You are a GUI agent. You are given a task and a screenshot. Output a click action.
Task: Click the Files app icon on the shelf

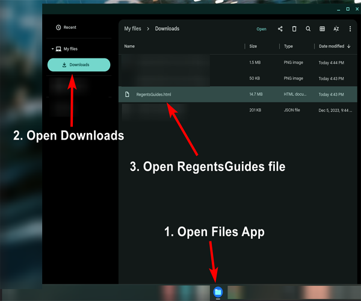[x=218, y=292]
